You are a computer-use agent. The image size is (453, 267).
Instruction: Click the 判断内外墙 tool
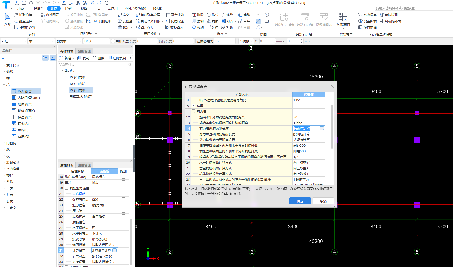(390, 21)
